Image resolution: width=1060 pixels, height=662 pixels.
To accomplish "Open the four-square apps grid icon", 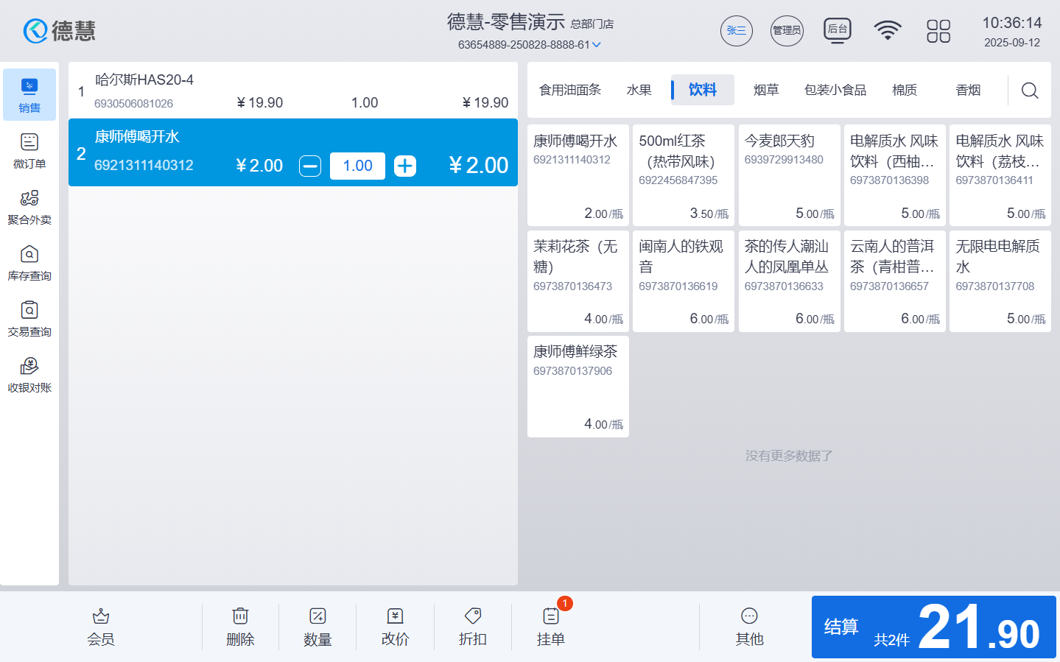I will click(x=938, y=31).
